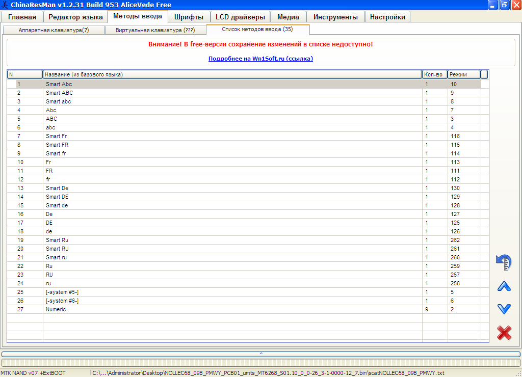Image resolution: width=522 pixels, height=377 pixels.
Task: Open the Инструменты tab
Action: tap(335, 17)
